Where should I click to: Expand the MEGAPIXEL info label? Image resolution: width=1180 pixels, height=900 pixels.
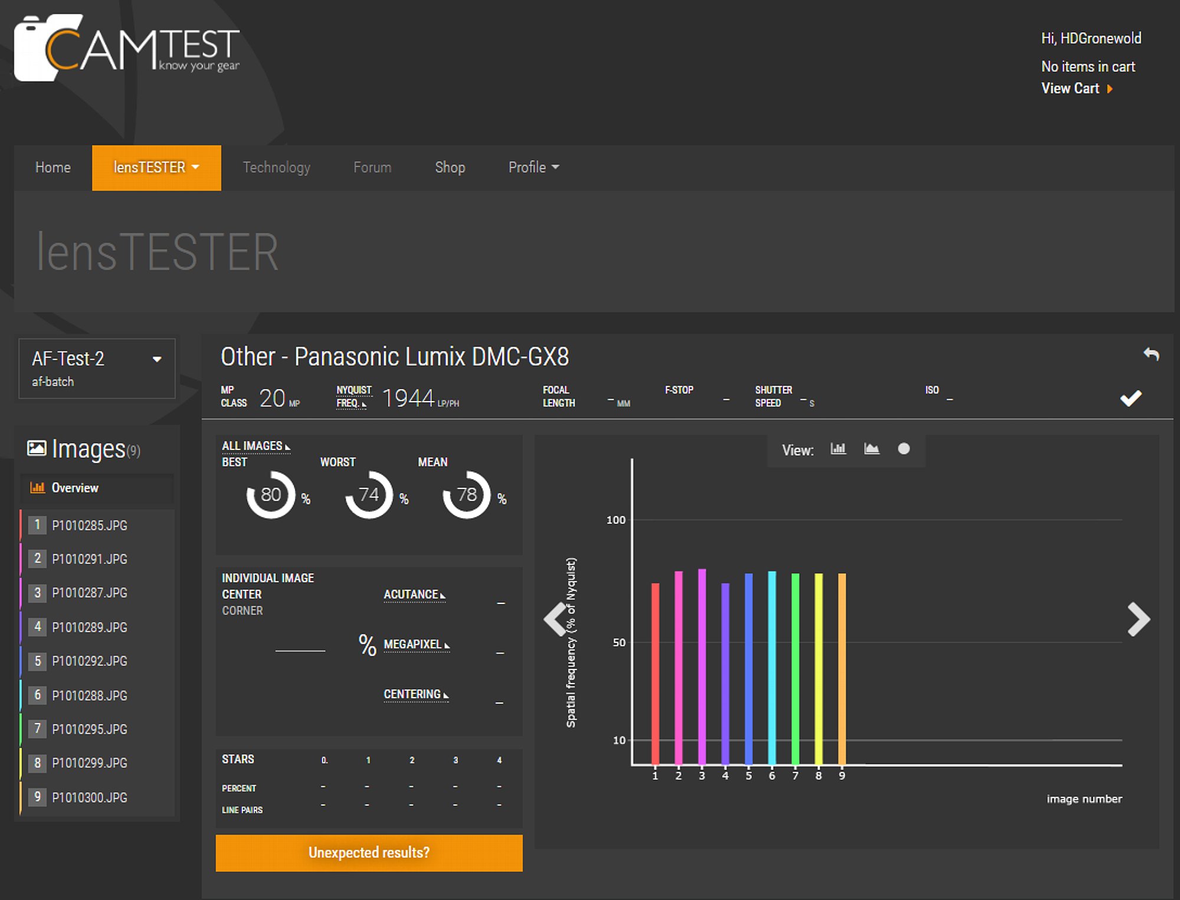(x=417, y=645)
